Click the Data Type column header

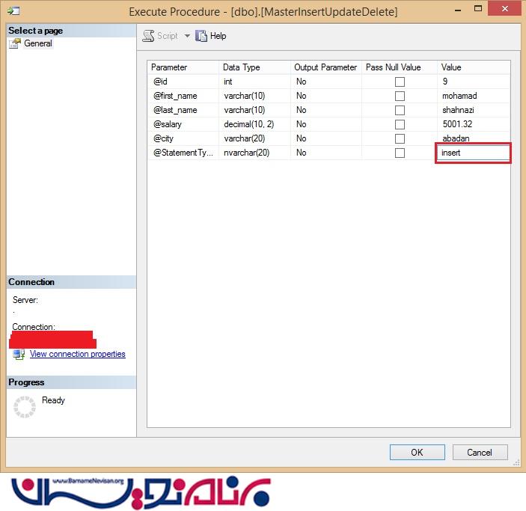point(254,67)
